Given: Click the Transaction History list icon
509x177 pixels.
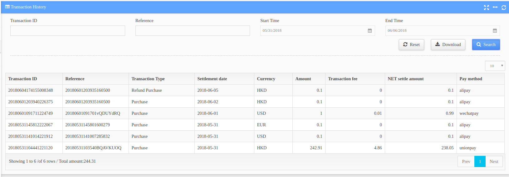Looking at the screenshot, I should point(7,7).
